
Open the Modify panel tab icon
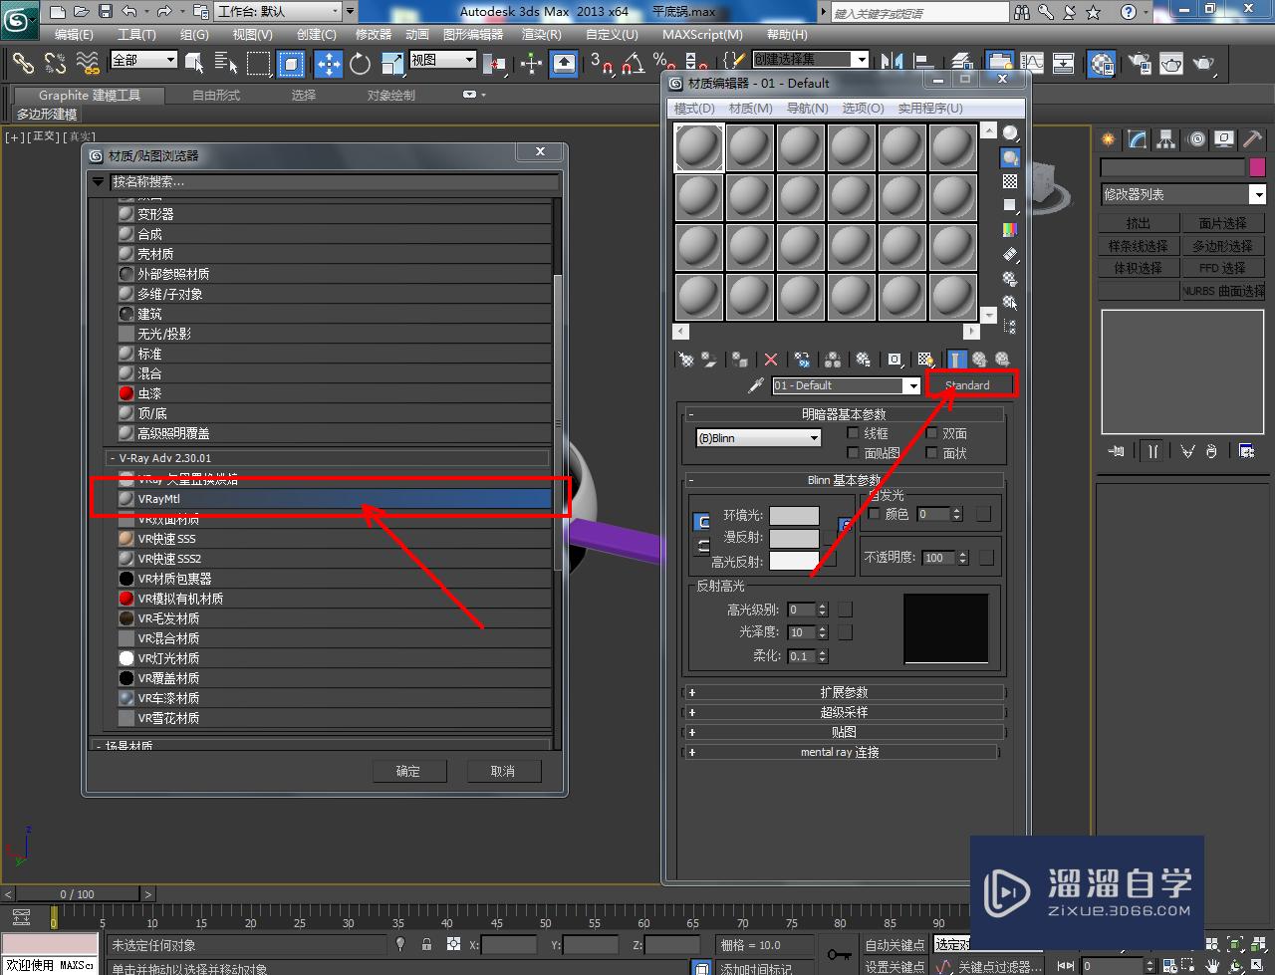pyautogui.click(x=1138, y=139)
